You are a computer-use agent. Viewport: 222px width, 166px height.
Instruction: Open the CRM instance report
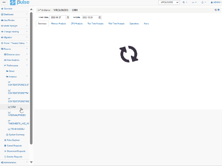[13, 107]
